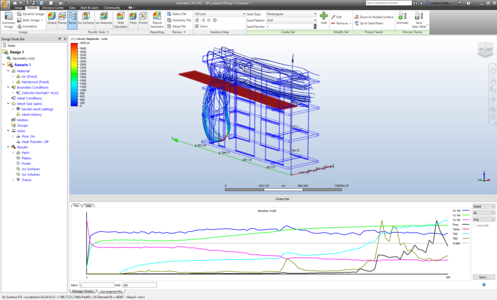497x300 pixels.
Task: Click the End iteration input field
Action: [x=139, y=285]
